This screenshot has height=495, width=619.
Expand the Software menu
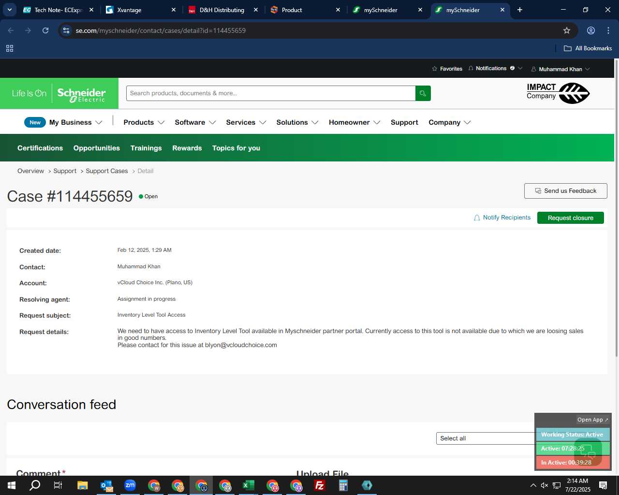click(195, 122)
